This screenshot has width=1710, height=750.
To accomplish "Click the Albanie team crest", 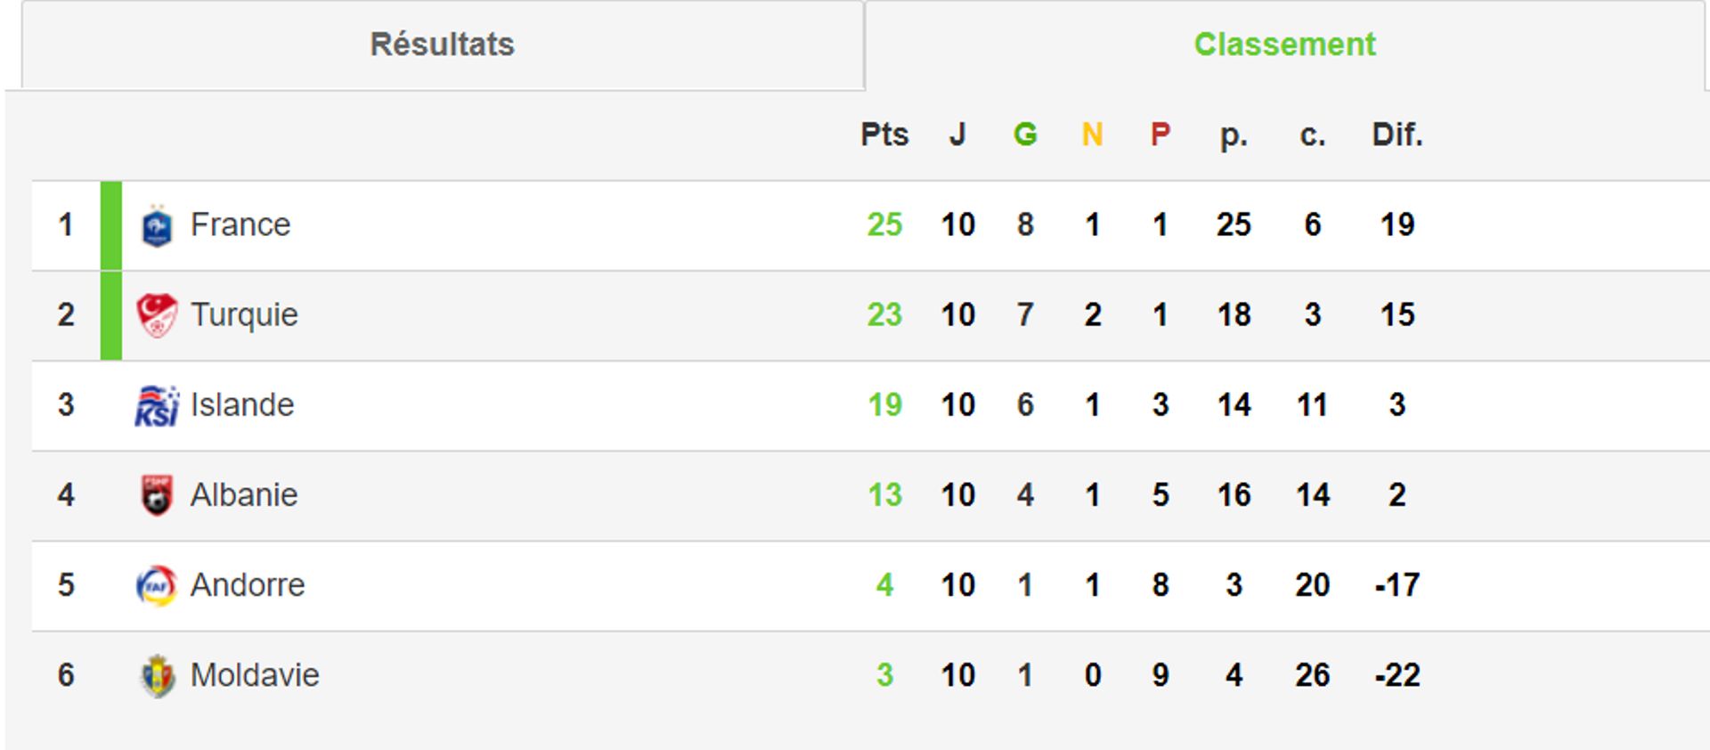I will point(157,495).
